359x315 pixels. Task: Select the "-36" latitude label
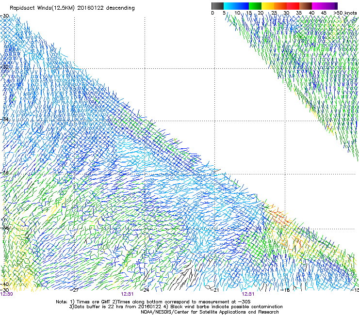click(4, 173)
